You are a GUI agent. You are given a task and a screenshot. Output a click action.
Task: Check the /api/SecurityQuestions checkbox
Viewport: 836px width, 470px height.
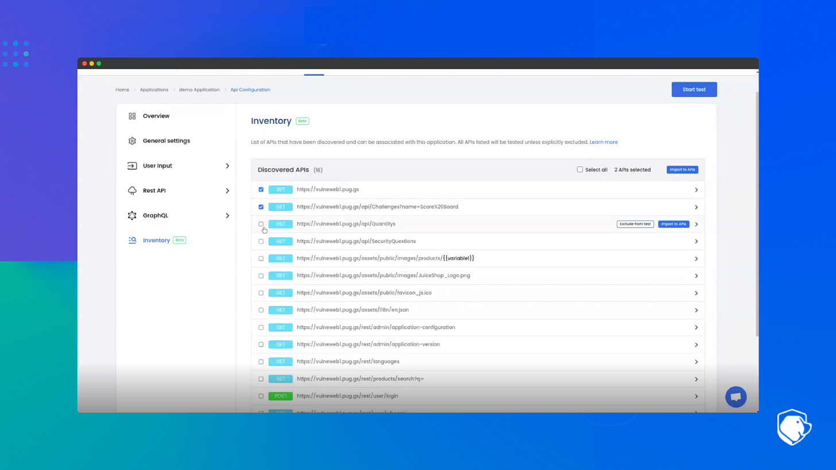[261, 241]
